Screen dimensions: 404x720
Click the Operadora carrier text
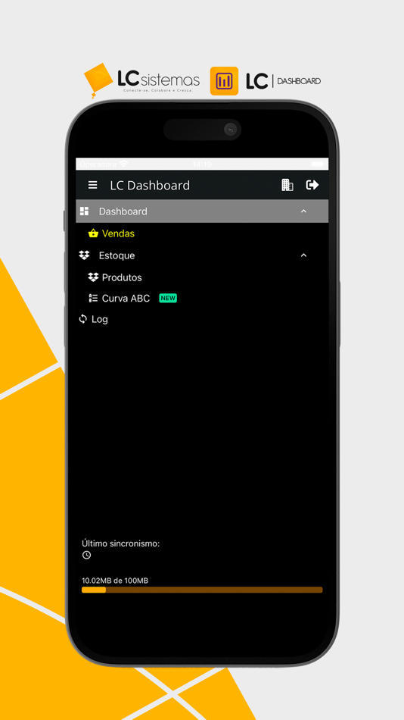[x=98, y=164]
